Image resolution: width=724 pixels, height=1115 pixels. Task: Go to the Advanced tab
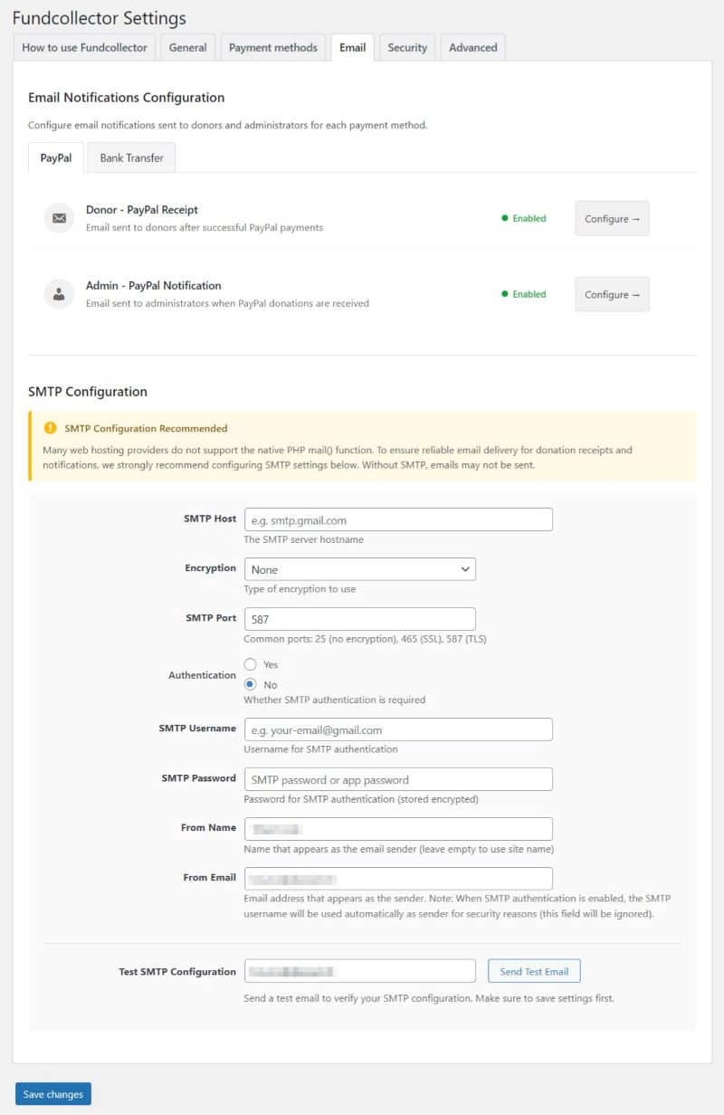(x=473, y=48)
